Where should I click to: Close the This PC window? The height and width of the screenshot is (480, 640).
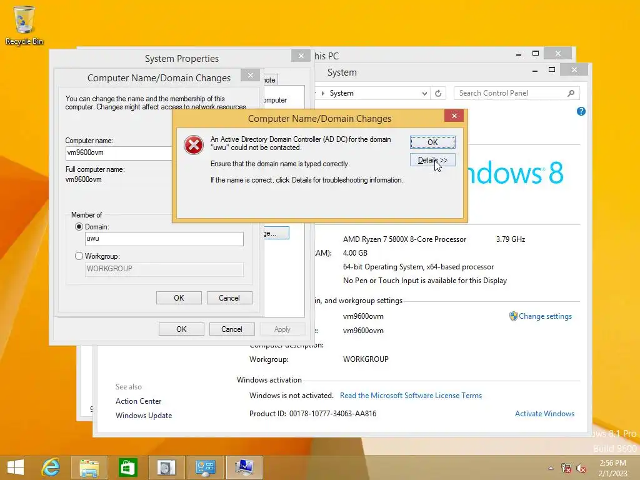(558, 54)
